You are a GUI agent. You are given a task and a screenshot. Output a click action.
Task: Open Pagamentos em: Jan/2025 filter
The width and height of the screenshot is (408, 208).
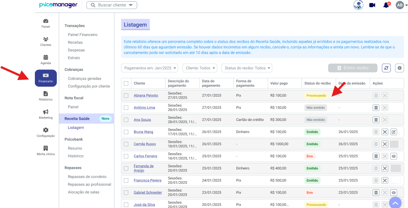tap(150, 68)
